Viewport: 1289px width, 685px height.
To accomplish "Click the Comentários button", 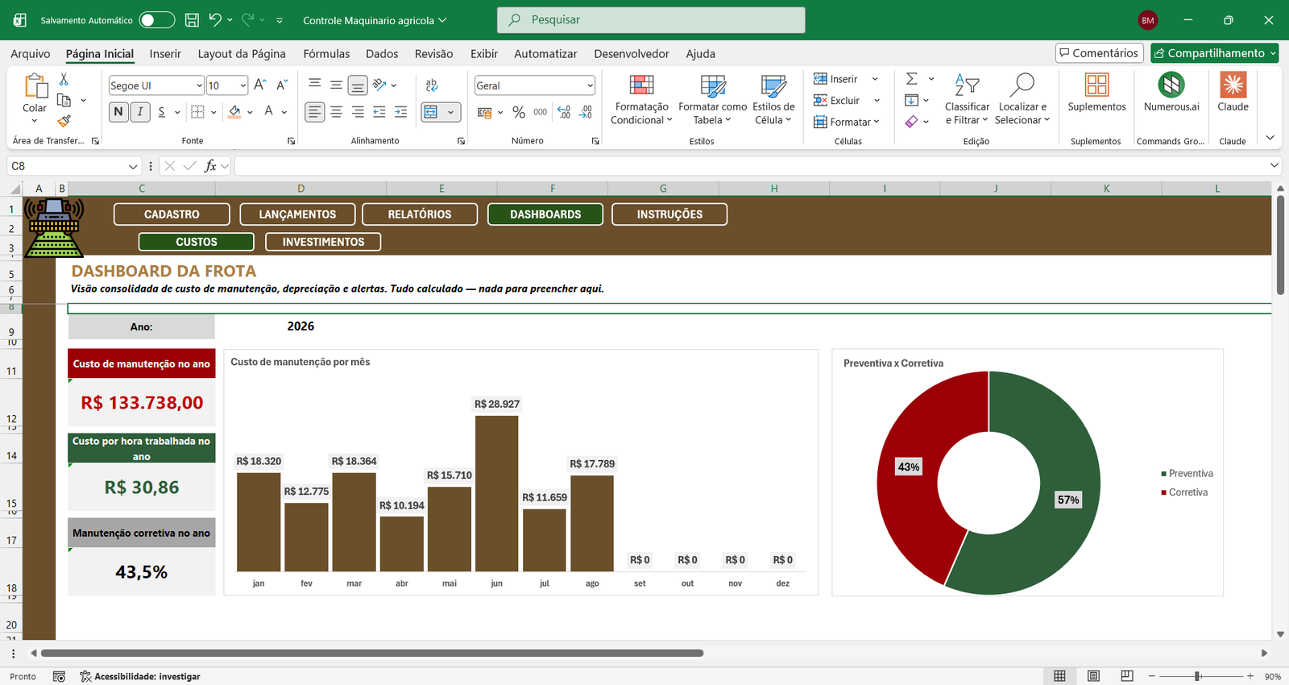I will (1100, 53).
